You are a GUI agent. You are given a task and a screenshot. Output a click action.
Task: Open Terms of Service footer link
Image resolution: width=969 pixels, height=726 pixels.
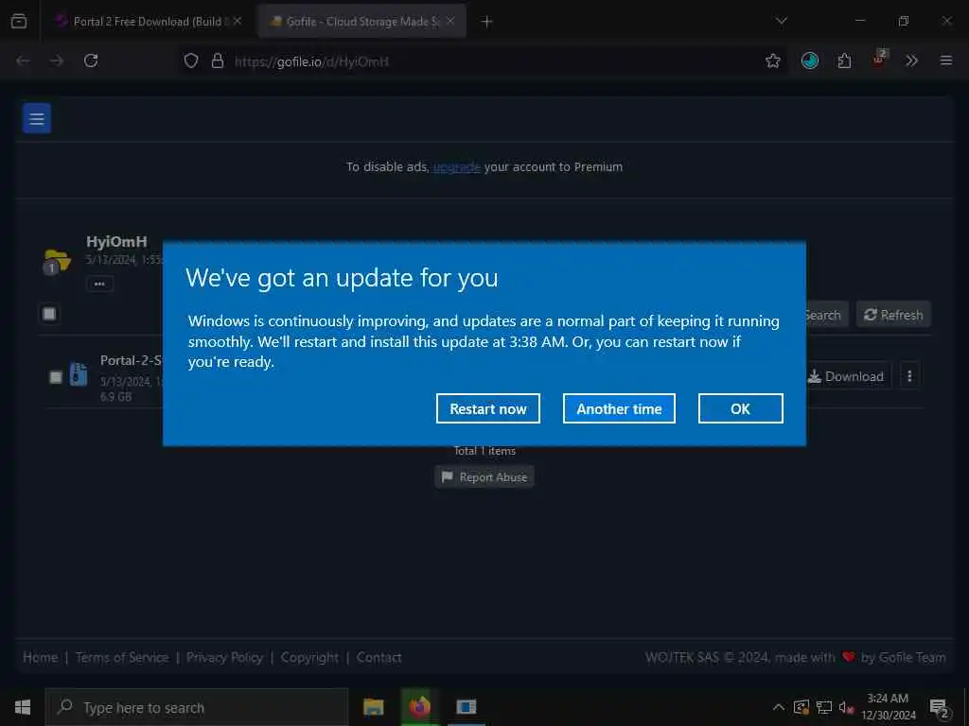122,658
